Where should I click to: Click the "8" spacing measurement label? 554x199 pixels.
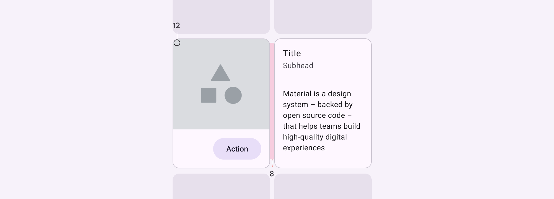272,174
